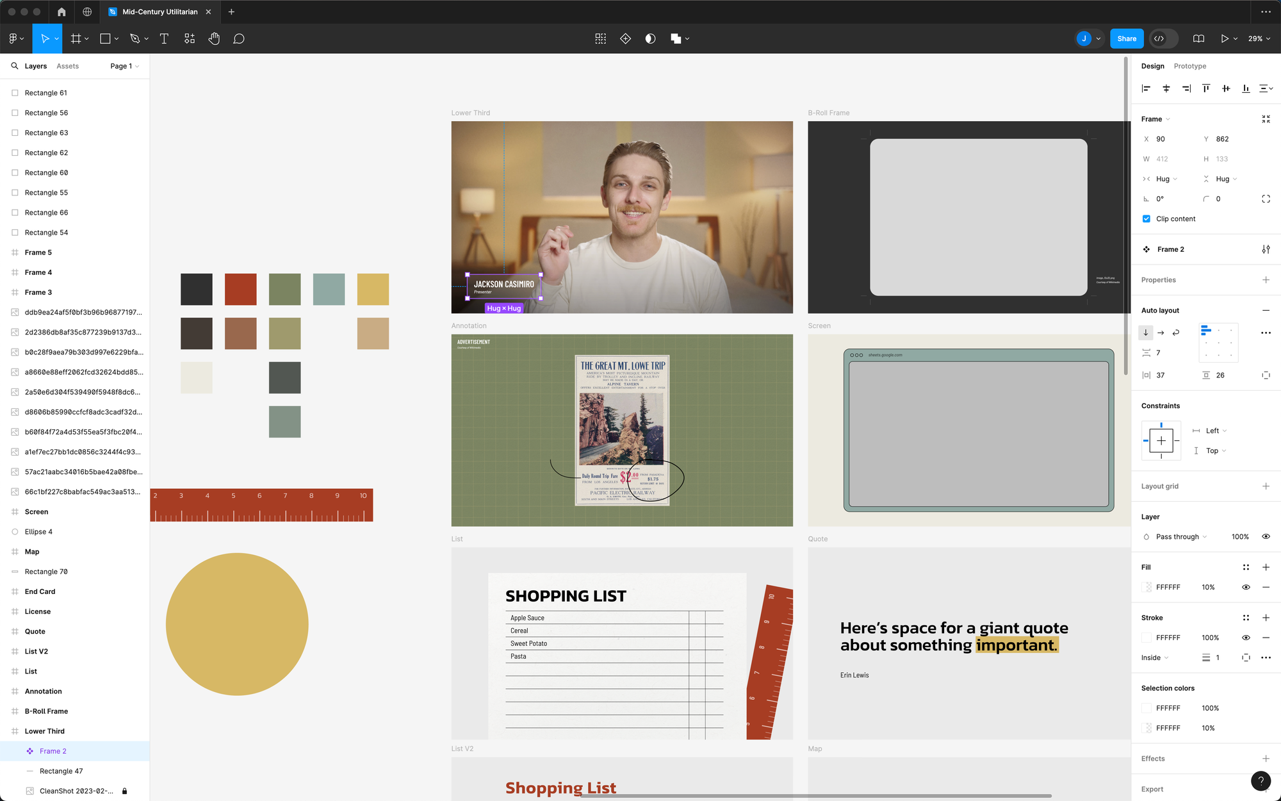Click the Present play button
This screenshot has height=801, width=1281.
1224,38
